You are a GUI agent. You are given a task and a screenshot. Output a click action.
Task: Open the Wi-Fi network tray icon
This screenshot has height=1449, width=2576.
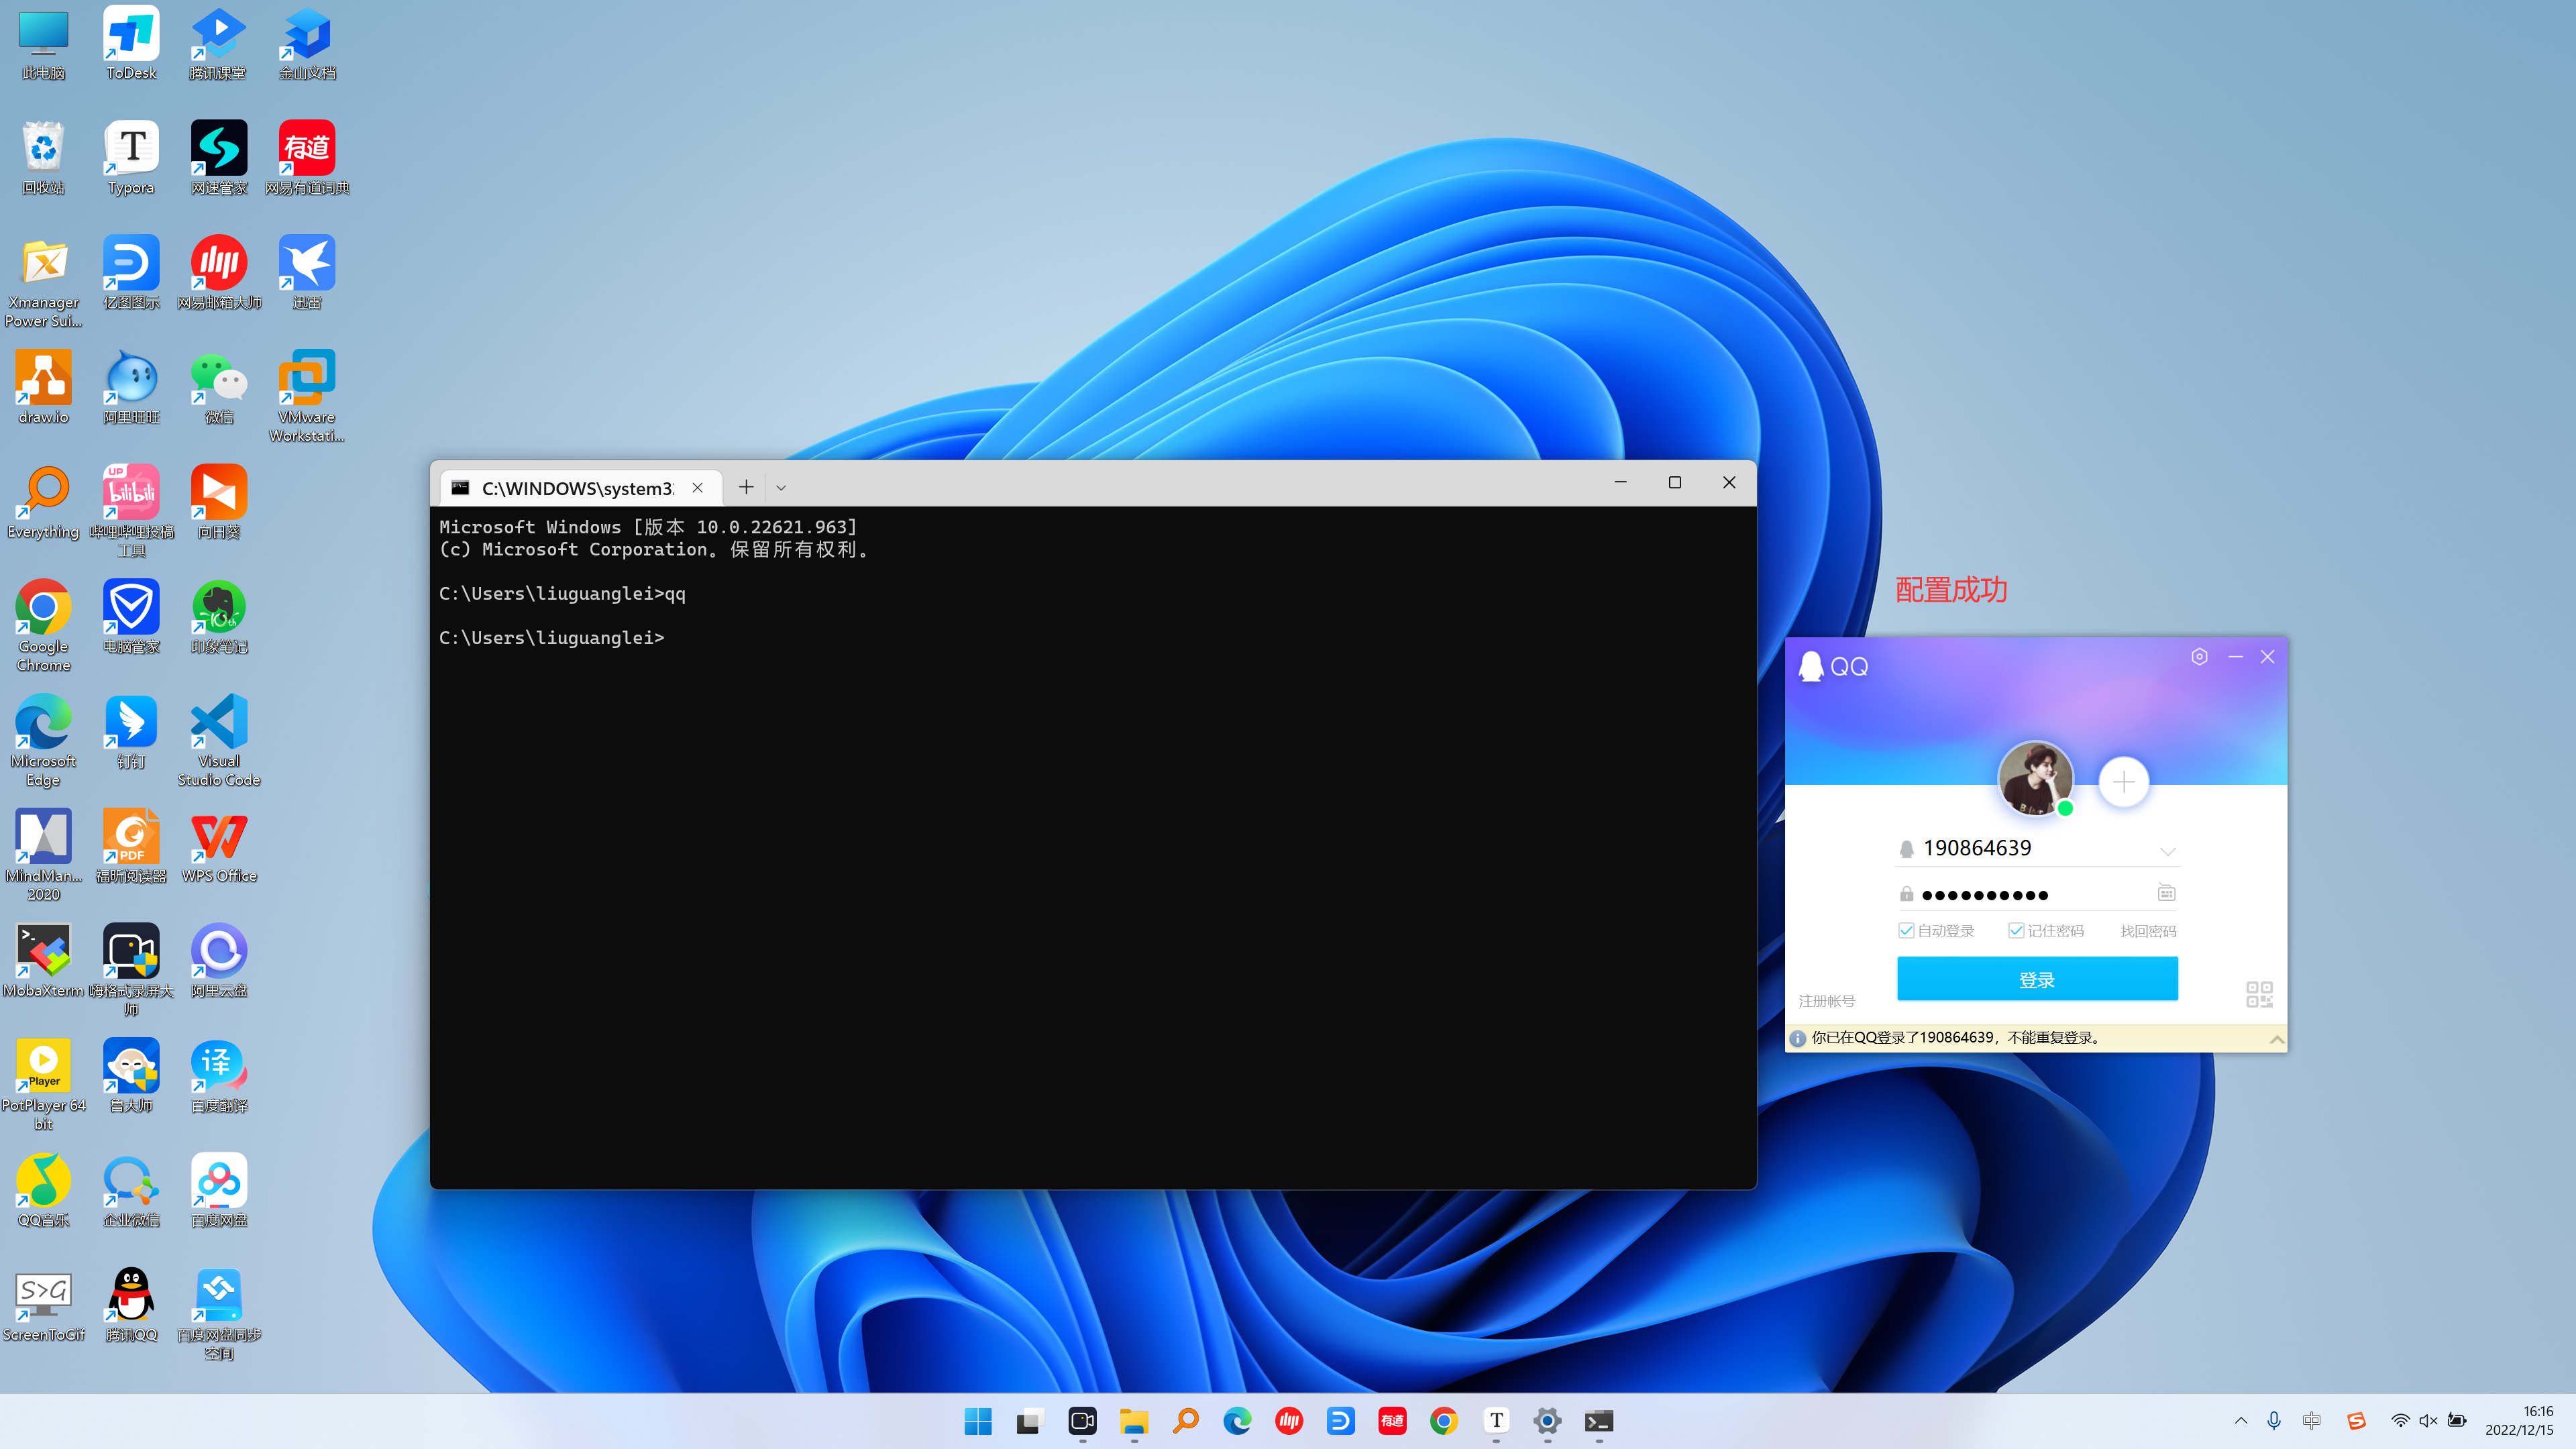tap(2399, 1421)
